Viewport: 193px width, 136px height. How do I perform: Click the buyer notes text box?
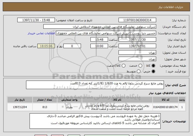95,121
